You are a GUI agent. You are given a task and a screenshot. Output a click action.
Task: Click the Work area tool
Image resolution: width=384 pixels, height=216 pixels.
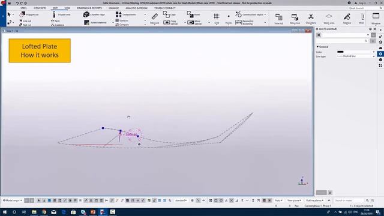(x=329, y=19)
